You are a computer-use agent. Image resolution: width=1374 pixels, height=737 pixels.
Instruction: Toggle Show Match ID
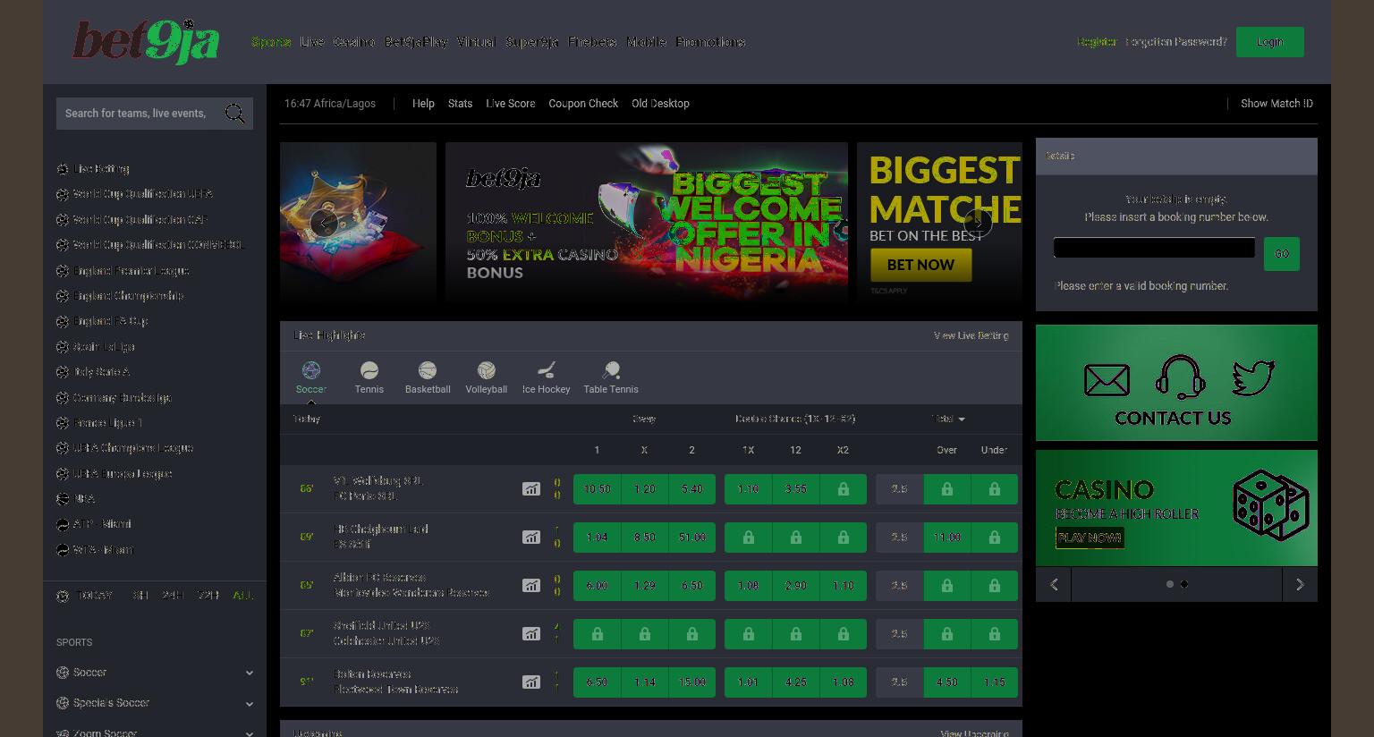tap(1276, 104)
